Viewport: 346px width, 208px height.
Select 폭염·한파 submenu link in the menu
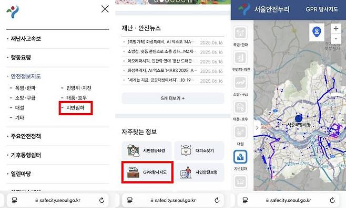point(25,88)
